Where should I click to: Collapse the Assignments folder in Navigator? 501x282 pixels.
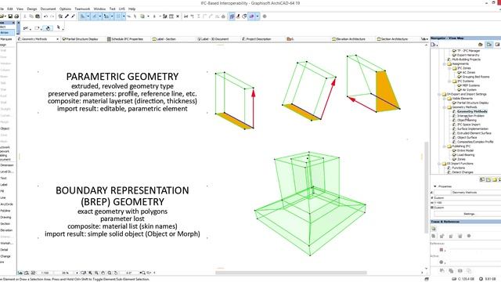tap(444, 64)
